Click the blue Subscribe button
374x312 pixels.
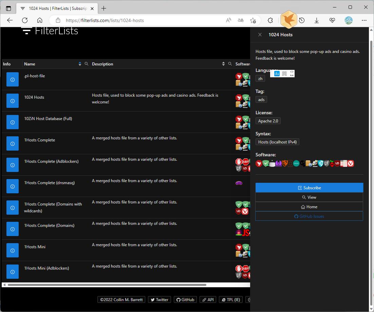(x=309, y=188)
